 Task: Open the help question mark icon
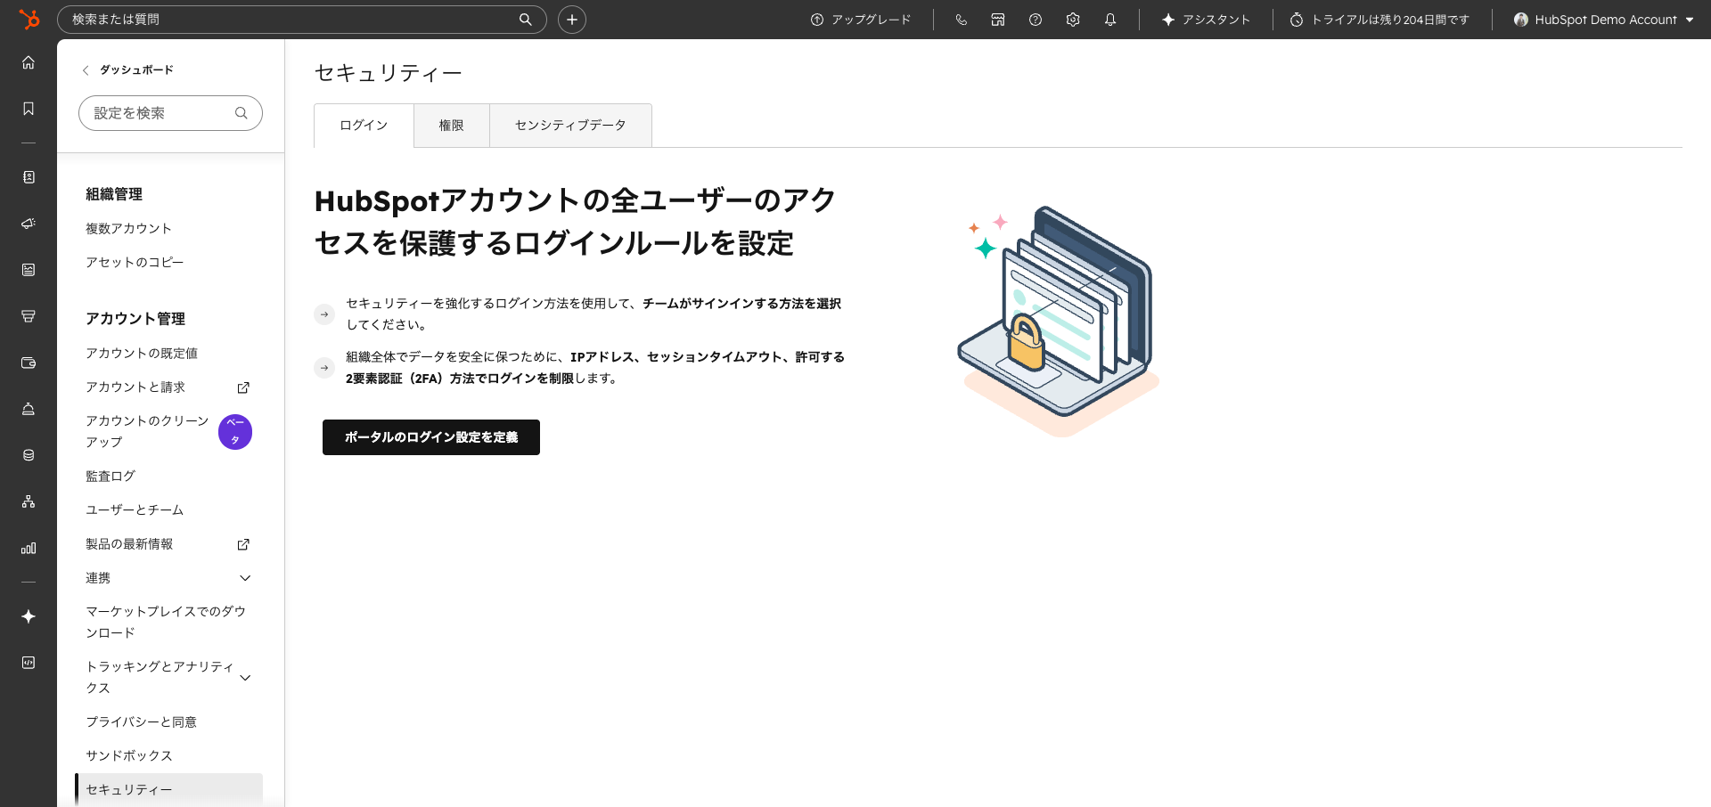(1035, 19)
